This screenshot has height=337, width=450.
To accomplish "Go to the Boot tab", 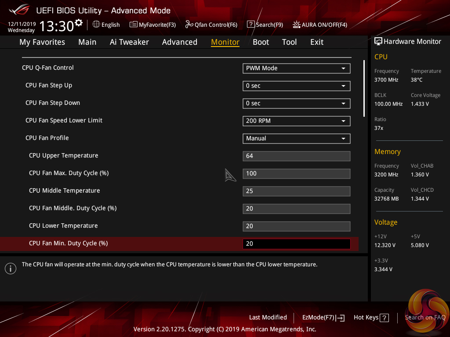I will tap(261, 42).
